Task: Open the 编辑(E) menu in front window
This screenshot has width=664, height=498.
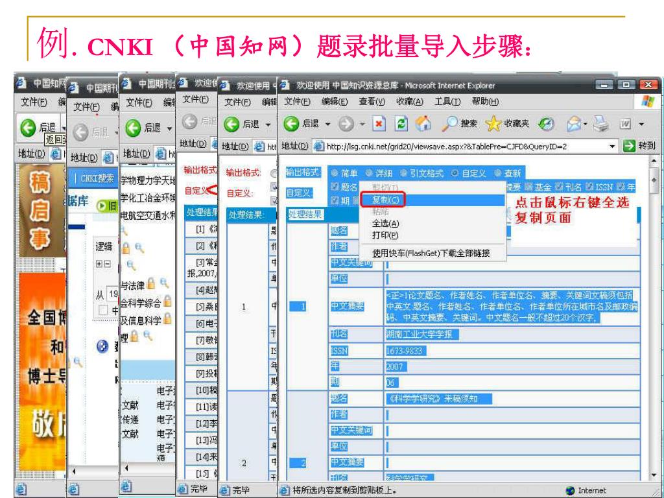Action: click(x=335, y=102)
